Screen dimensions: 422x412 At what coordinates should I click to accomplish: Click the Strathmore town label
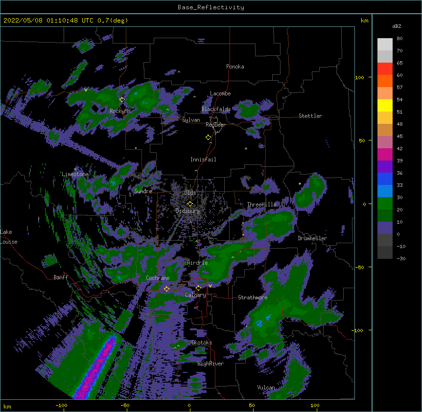click(253, 298)
